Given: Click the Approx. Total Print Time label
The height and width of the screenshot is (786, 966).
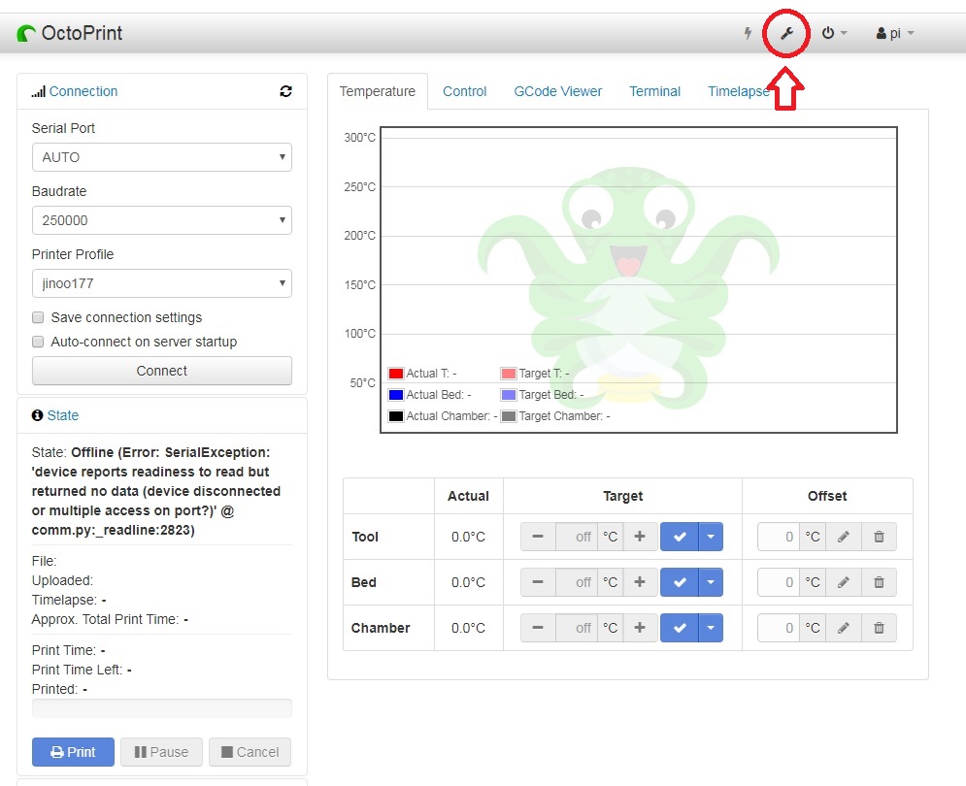Looking at the screenshot, I should click(106, 619).
